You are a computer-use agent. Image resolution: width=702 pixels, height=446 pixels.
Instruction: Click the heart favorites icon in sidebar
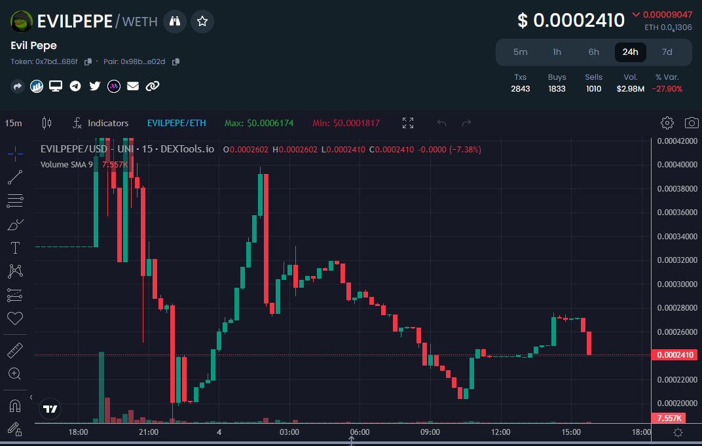point(15,318)
